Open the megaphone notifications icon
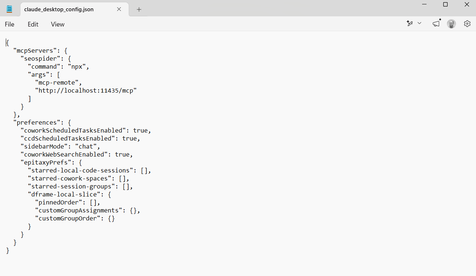The height and width of the screenshot is (276, 476). click(x=436, y=24)
